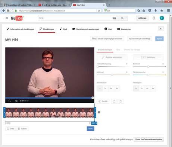Click the back arrow button beside Undertexter tab
Image resolution: width=172 pixels, height=147 pixels.
161,29
